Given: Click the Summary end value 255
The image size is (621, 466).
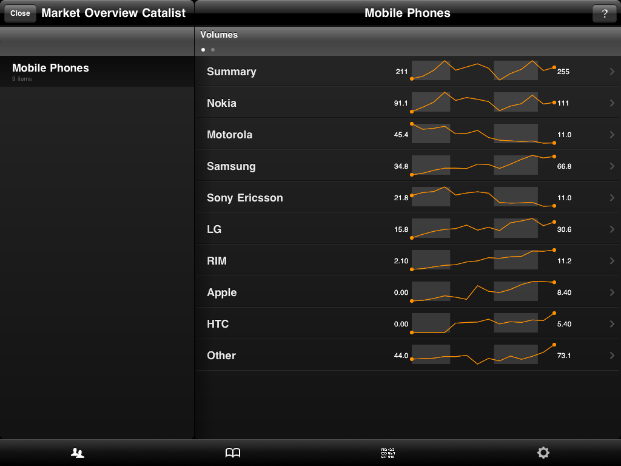Looking at the screenshot, I should (563, 72).
